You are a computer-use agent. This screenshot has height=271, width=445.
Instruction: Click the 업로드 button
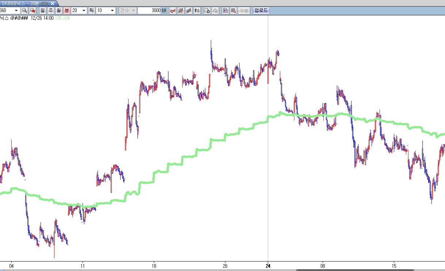click(x=261, y=11)
